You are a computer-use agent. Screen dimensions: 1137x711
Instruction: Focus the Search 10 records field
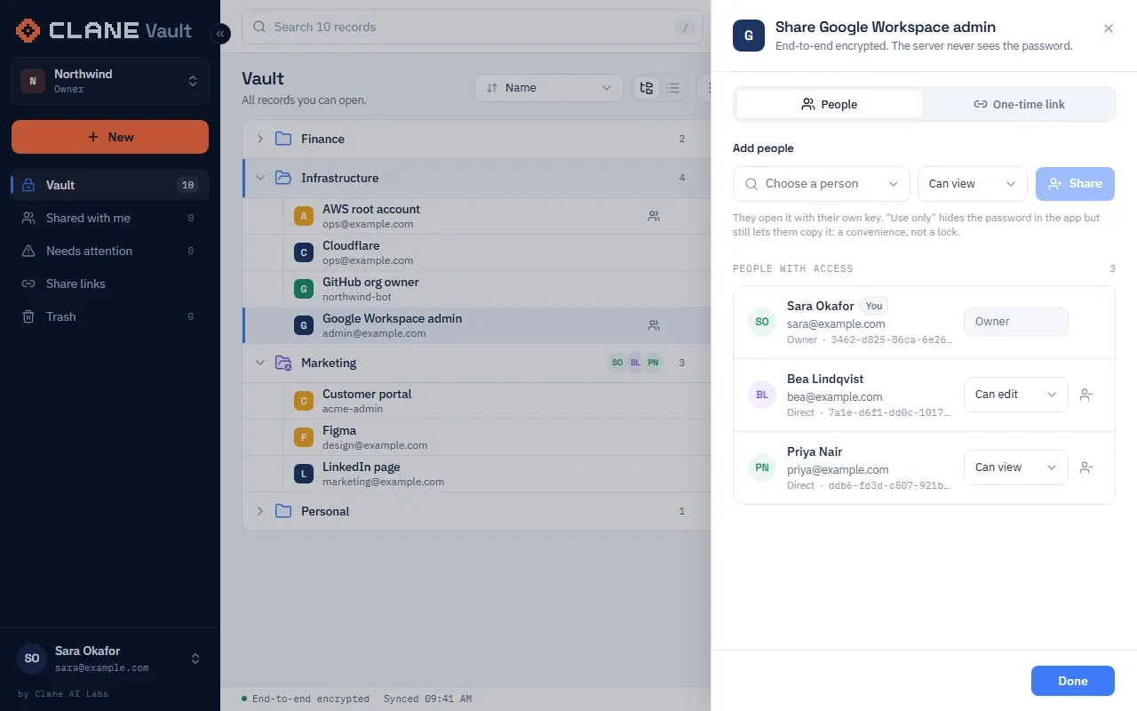(x=473, y=27)
